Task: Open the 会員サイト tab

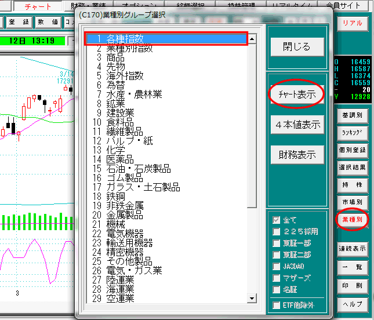Action: point(343,5)
